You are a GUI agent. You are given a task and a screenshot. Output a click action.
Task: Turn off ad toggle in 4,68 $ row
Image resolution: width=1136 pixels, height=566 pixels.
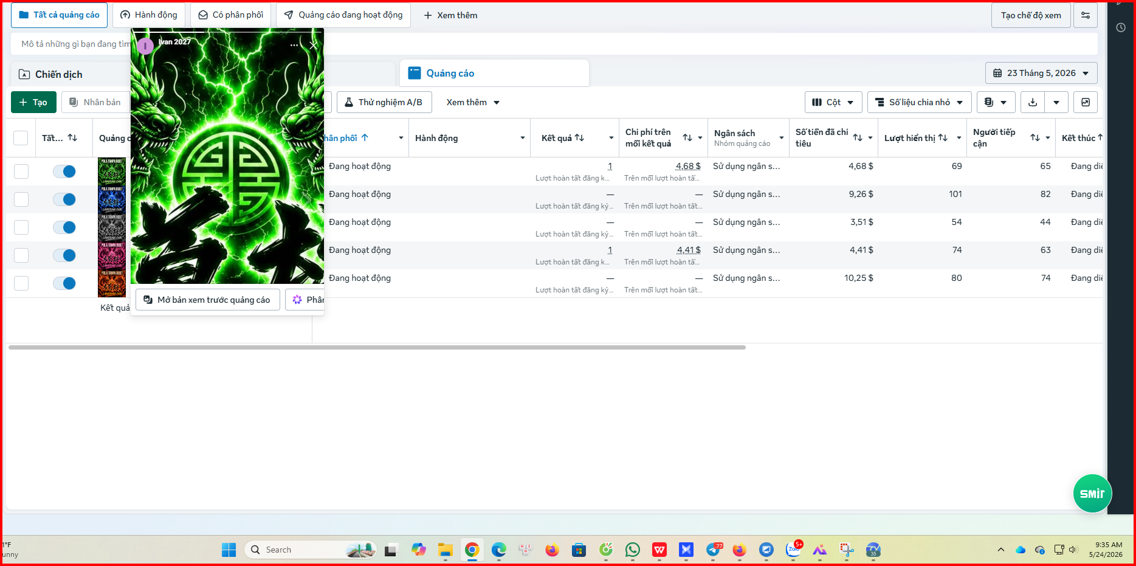tap(64, 171)
